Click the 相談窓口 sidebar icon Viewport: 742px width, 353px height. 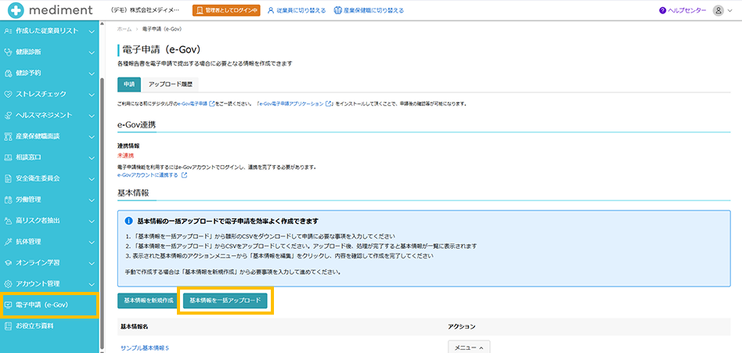coord(8,157)
